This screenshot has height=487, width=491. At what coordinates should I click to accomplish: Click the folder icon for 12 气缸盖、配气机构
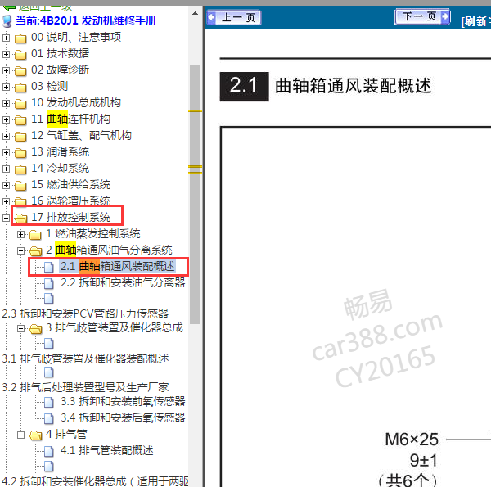20,136
